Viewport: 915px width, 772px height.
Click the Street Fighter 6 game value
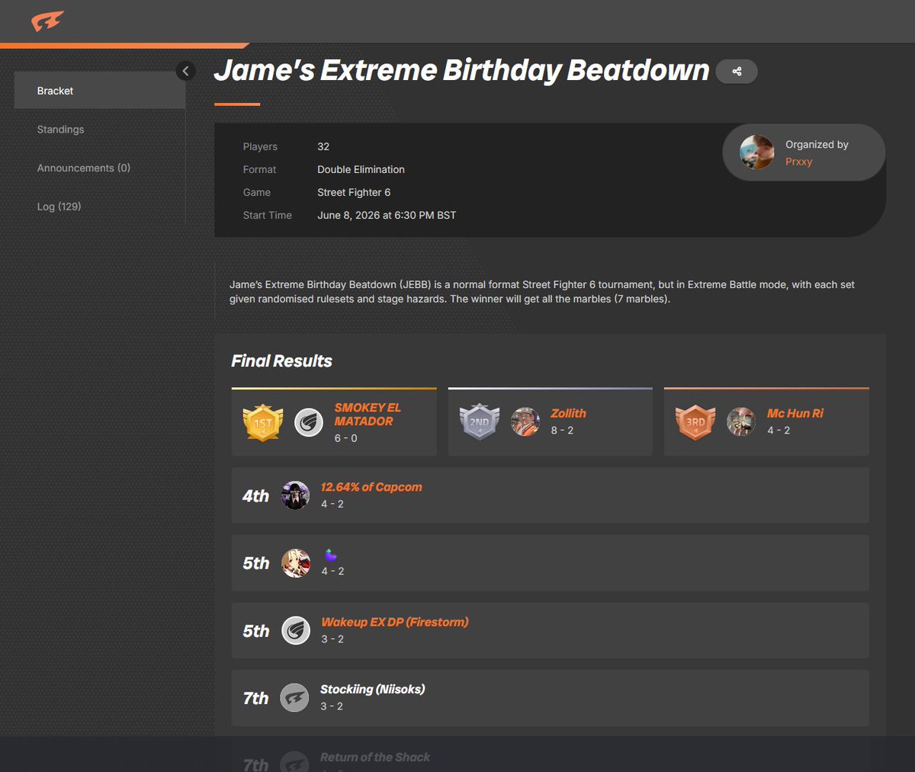(x=354, y=192)
